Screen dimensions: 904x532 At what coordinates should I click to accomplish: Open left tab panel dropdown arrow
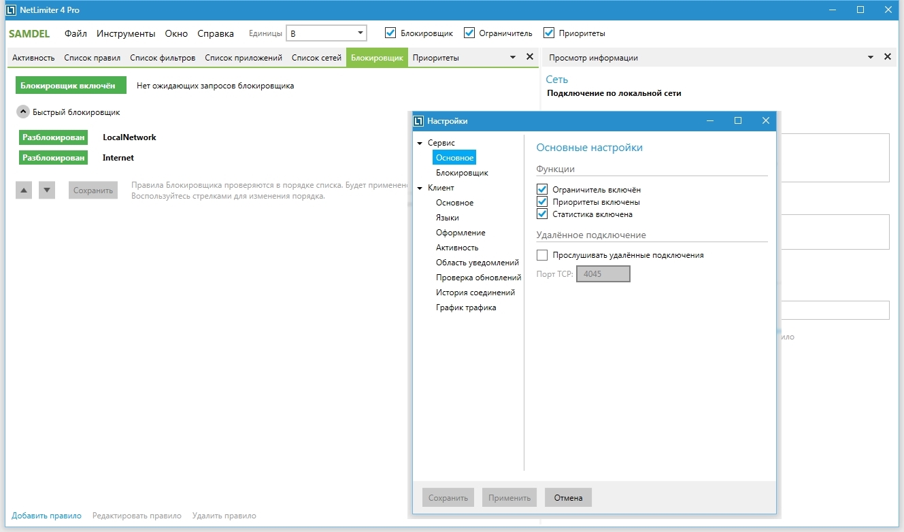[514, 58]
